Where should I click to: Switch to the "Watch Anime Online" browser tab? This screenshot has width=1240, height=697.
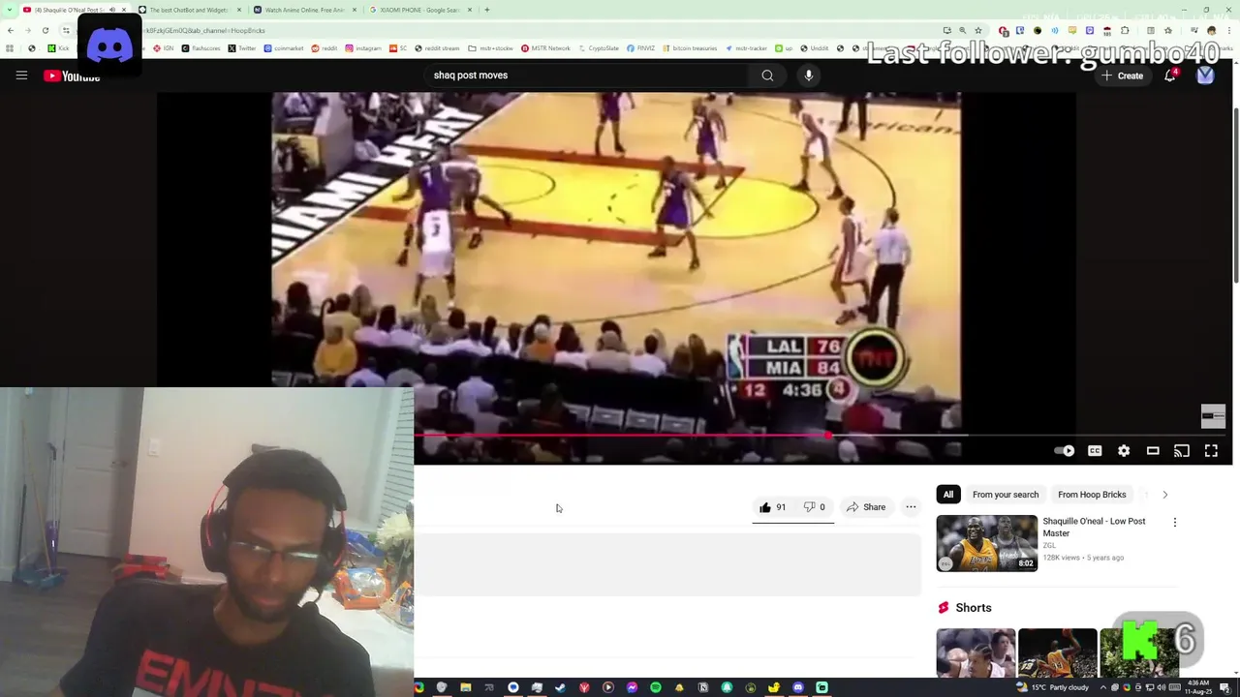[305, 10]
